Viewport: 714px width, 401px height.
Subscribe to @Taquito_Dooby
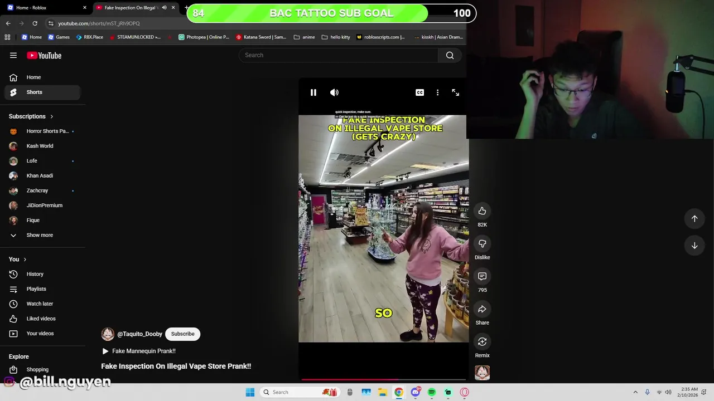click(x=182, y=334)
